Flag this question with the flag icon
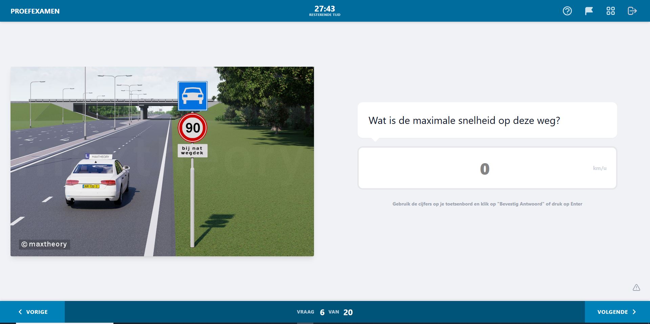The height and width of the screenshot is (324, 650). point(589,11)
